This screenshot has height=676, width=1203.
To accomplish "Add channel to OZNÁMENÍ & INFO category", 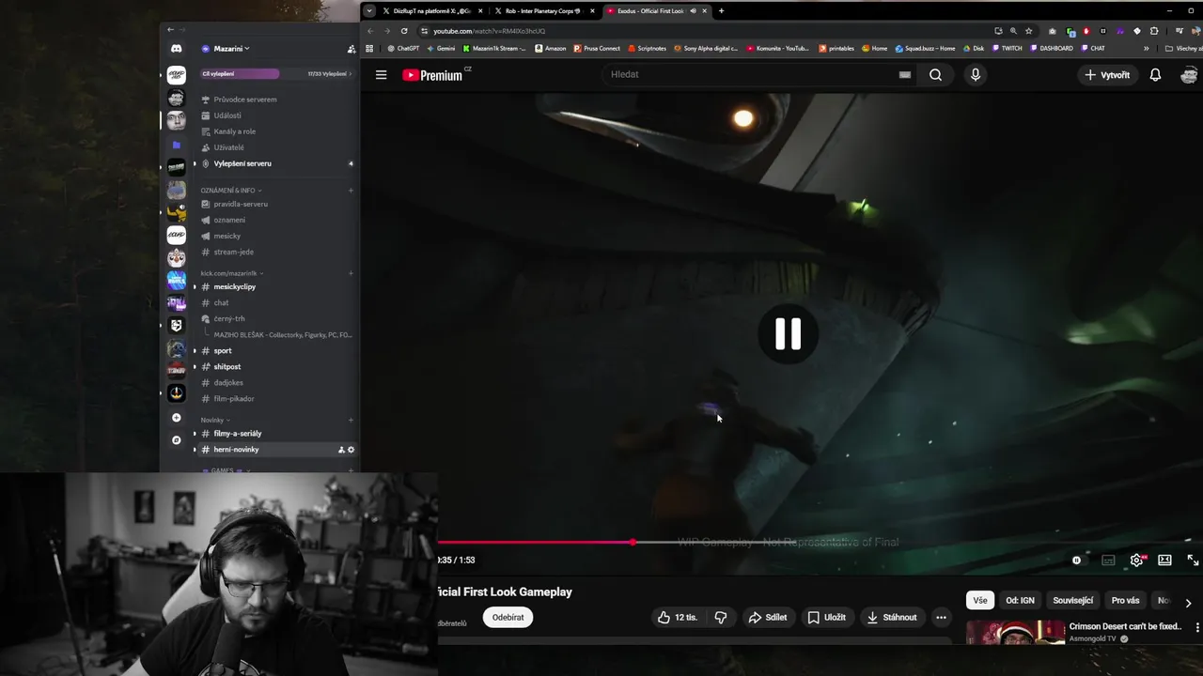I will [352, 191].
